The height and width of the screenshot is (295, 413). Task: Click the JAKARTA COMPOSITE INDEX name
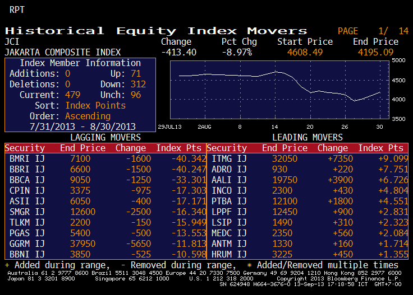click(62, 52)
